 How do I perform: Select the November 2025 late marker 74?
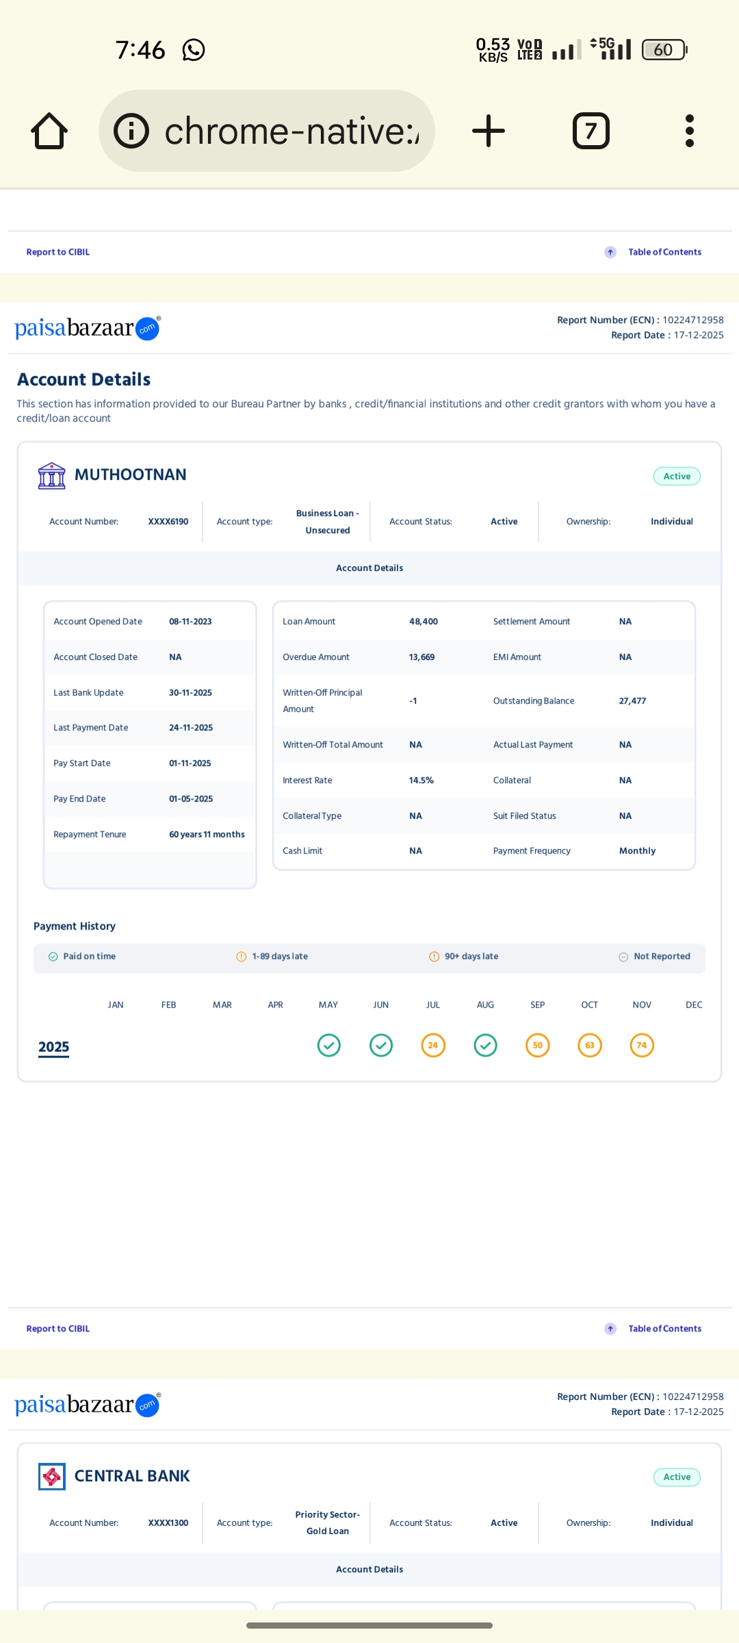(x=642, y=1045)
